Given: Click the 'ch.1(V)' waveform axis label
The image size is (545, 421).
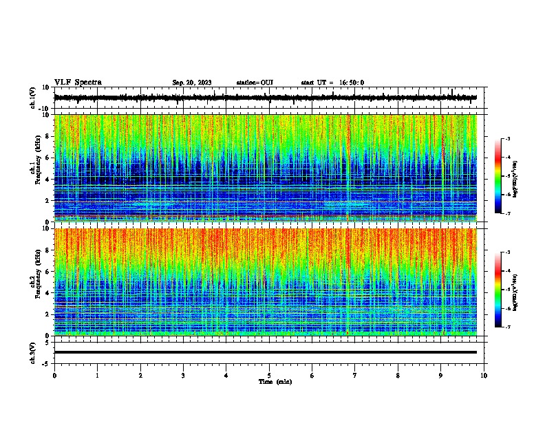Looking at the screenshot, I should 33,98.
